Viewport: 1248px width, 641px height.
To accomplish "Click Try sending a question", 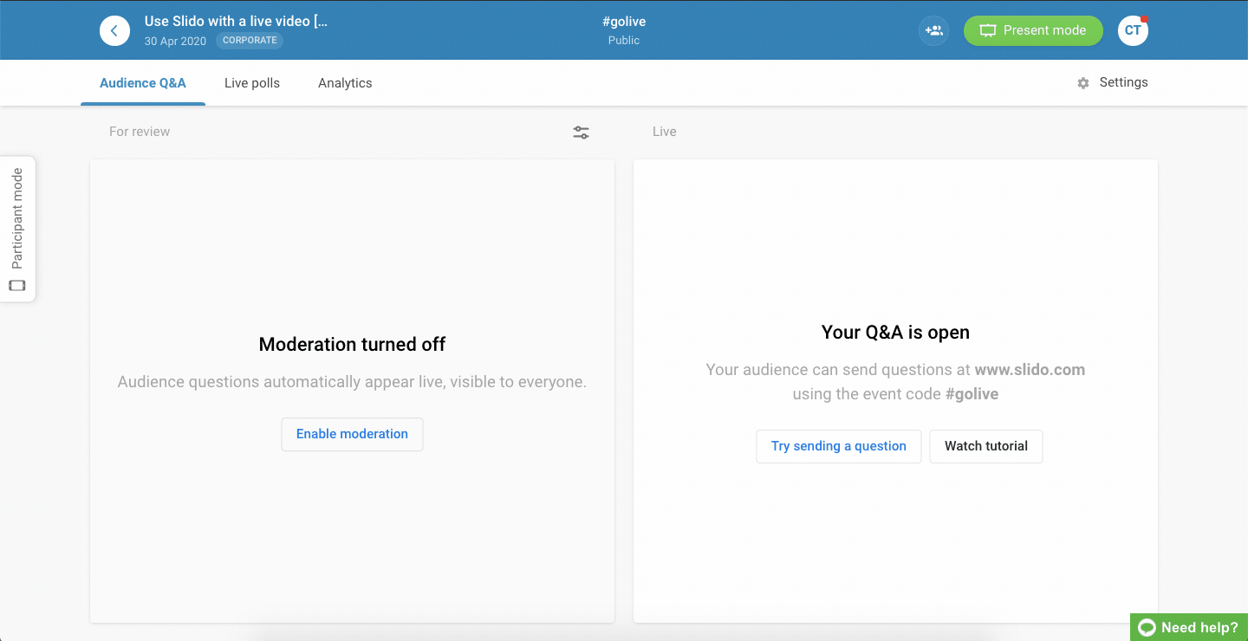I will point(839,446).
